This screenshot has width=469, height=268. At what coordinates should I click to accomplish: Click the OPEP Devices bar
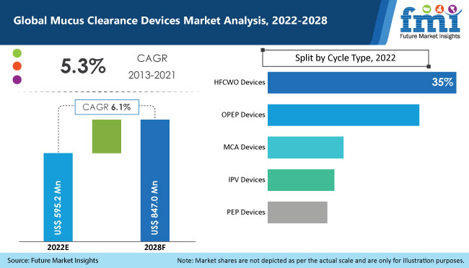tap(343, 115)
